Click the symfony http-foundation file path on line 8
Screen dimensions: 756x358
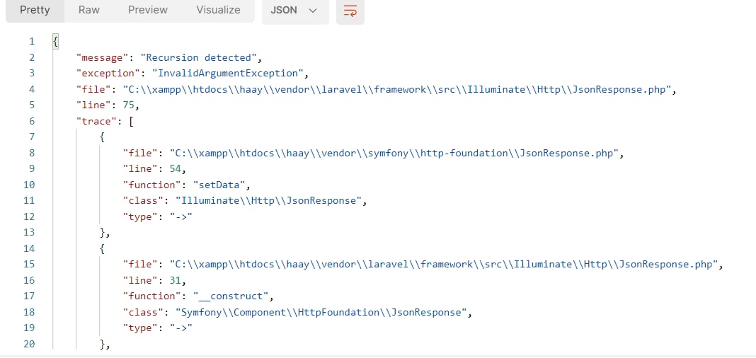pos(394,154)
